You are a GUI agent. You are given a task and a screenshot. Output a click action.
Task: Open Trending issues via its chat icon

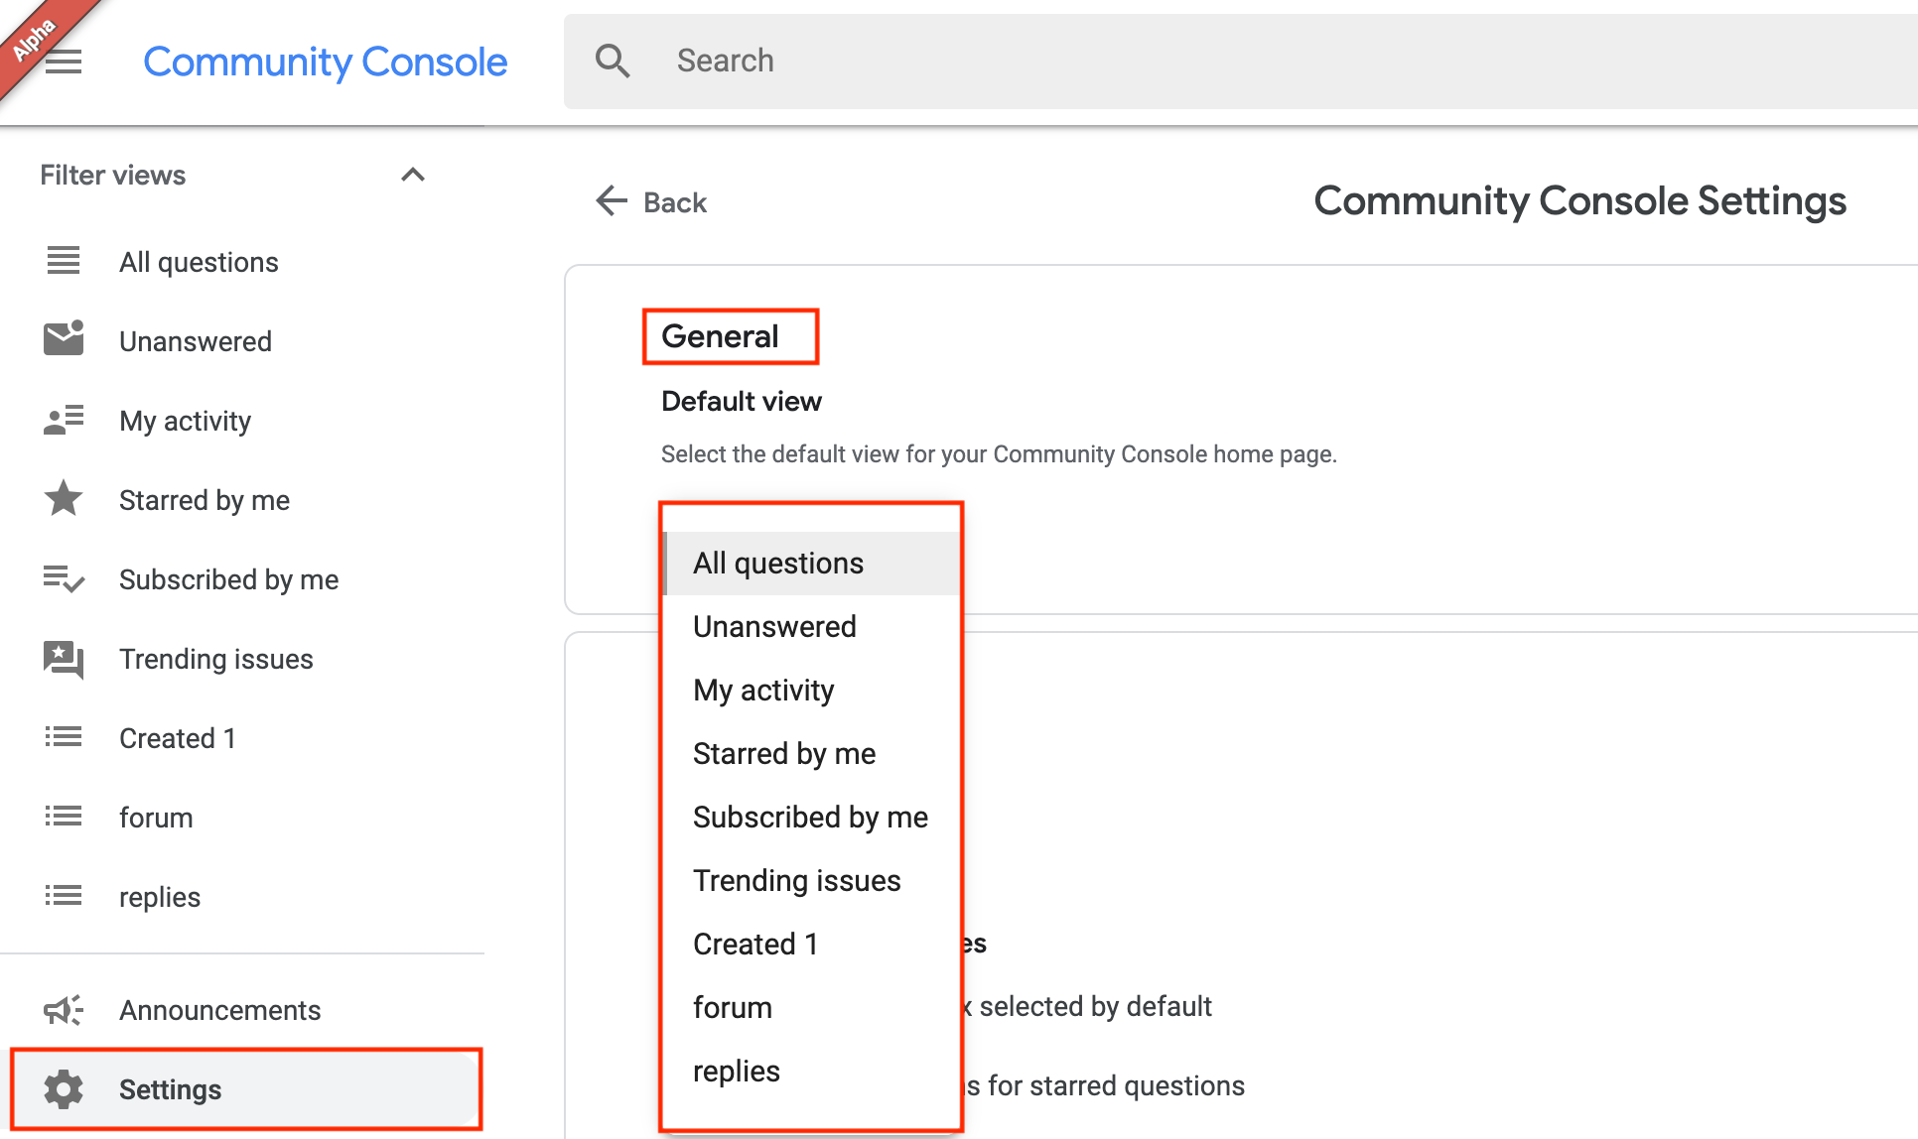click(63, 658)
